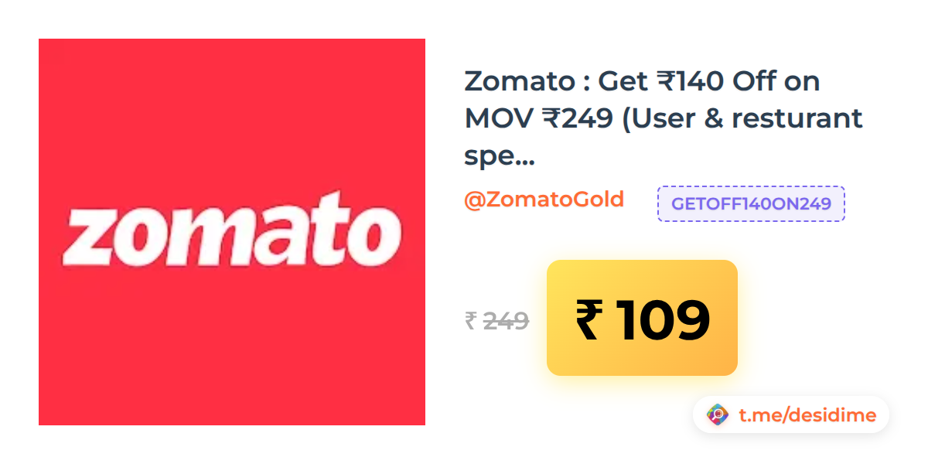Click the @ZomatoGold handle
Viewport: 928px width, 464px height.
pyautogui.click(x=544, y=200)
